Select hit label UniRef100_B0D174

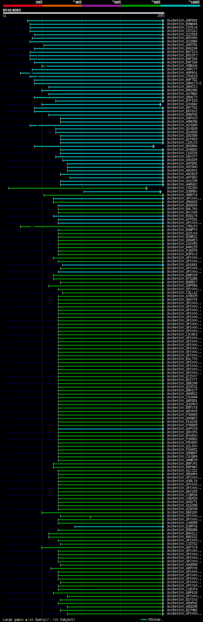tap(182, 216)
